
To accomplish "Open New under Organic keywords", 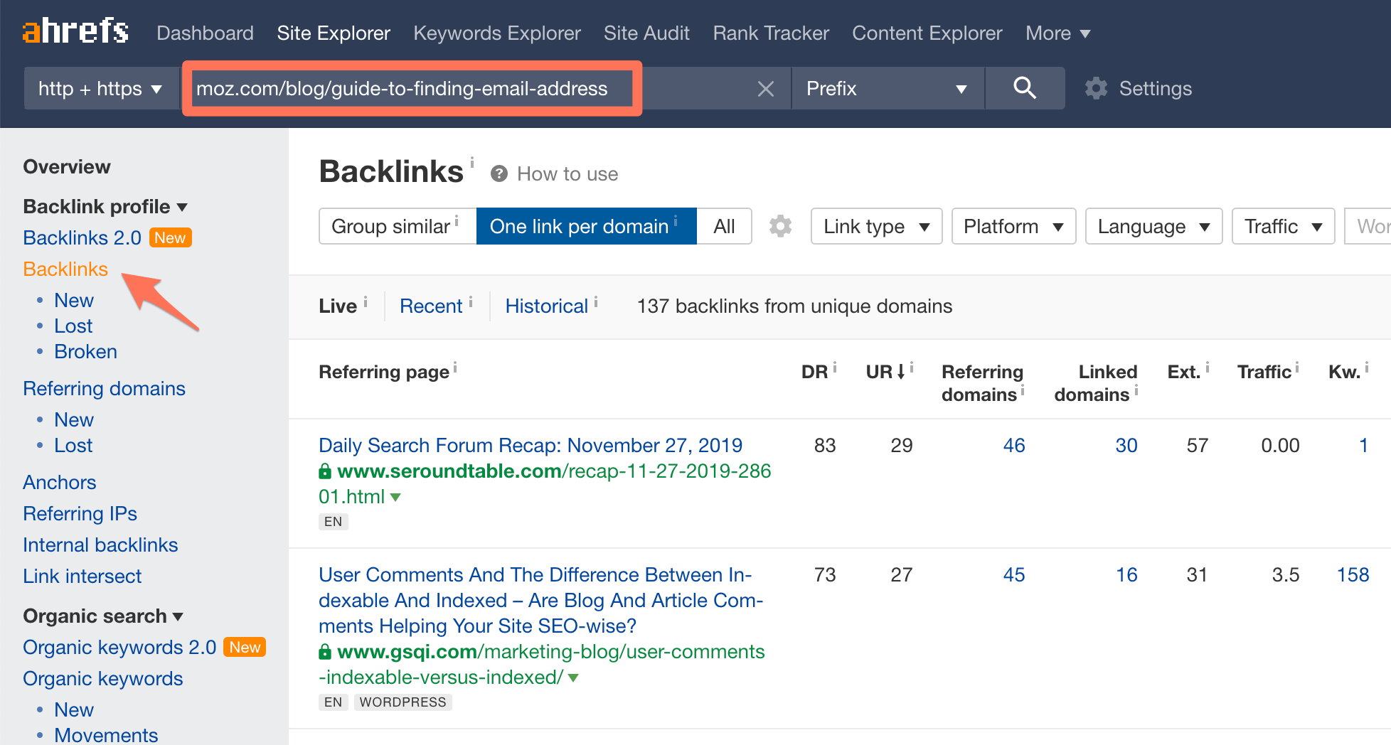I will tap(74, 709).
